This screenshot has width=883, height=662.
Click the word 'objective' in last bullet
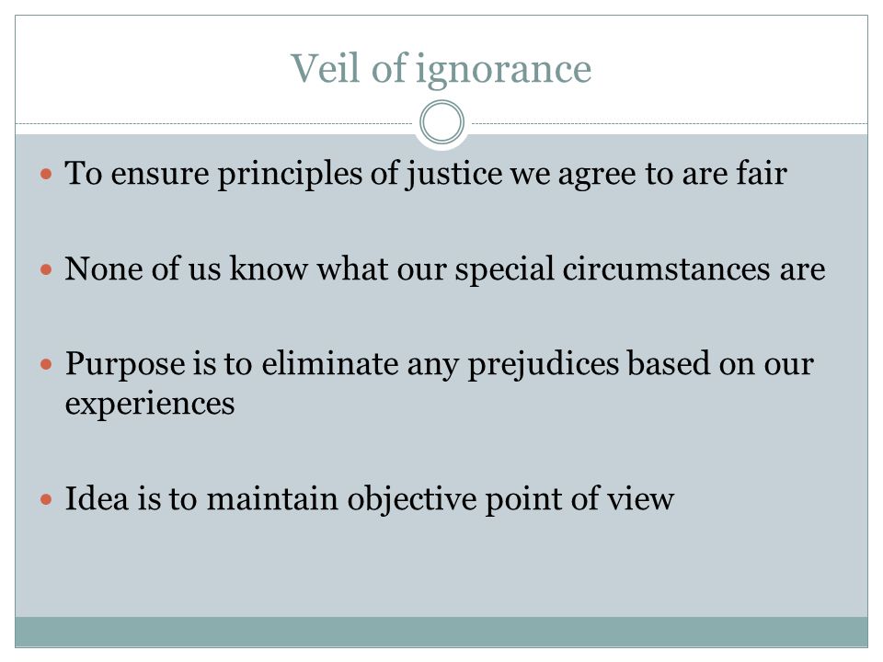click(x=412, y=500)
